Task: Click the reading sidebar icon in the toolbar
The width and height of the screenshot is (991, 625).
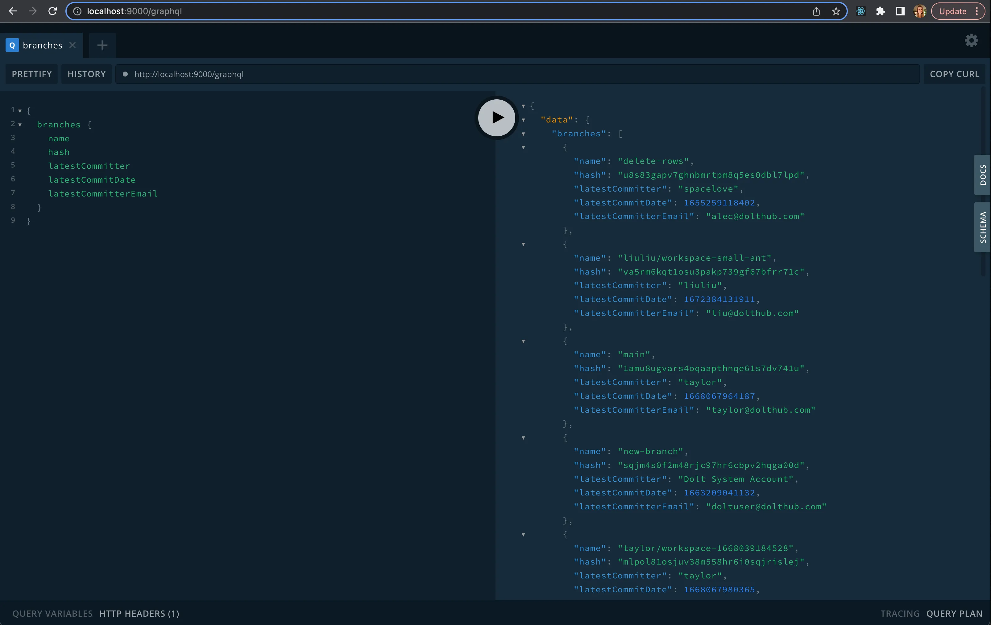Action: coord(901,11)
